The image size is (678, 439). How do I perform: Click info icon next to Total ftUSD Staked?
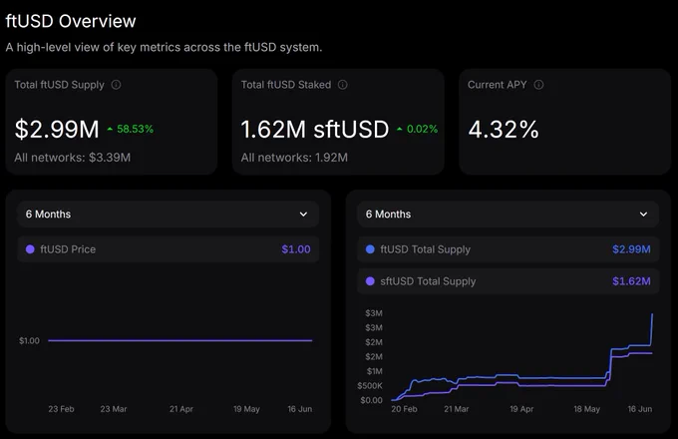coord(342,85)
